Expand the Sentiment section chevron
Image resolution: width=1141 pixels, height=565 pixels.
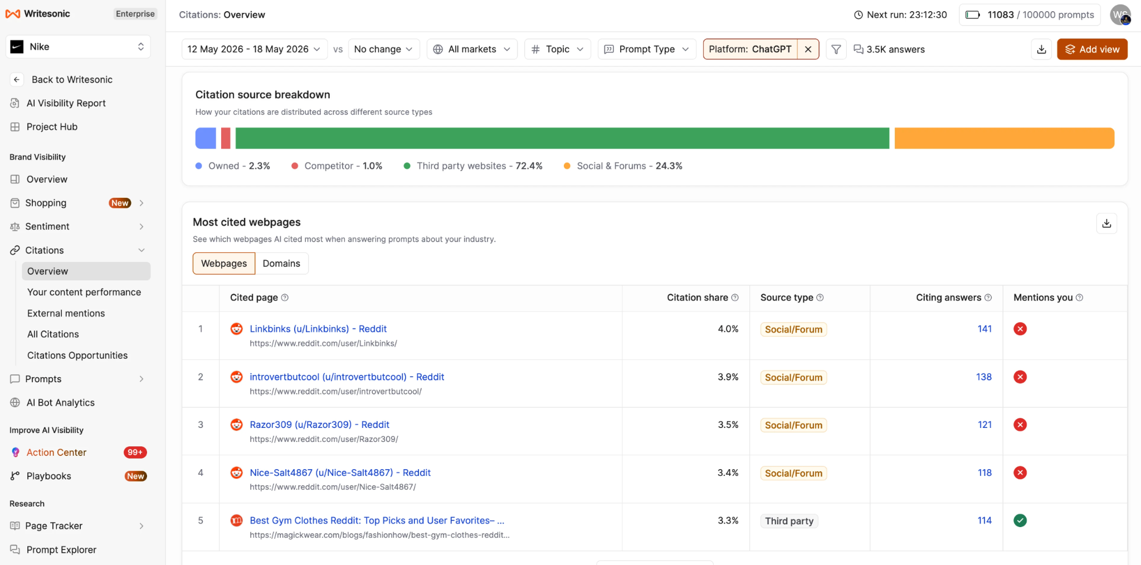(142, 227)
